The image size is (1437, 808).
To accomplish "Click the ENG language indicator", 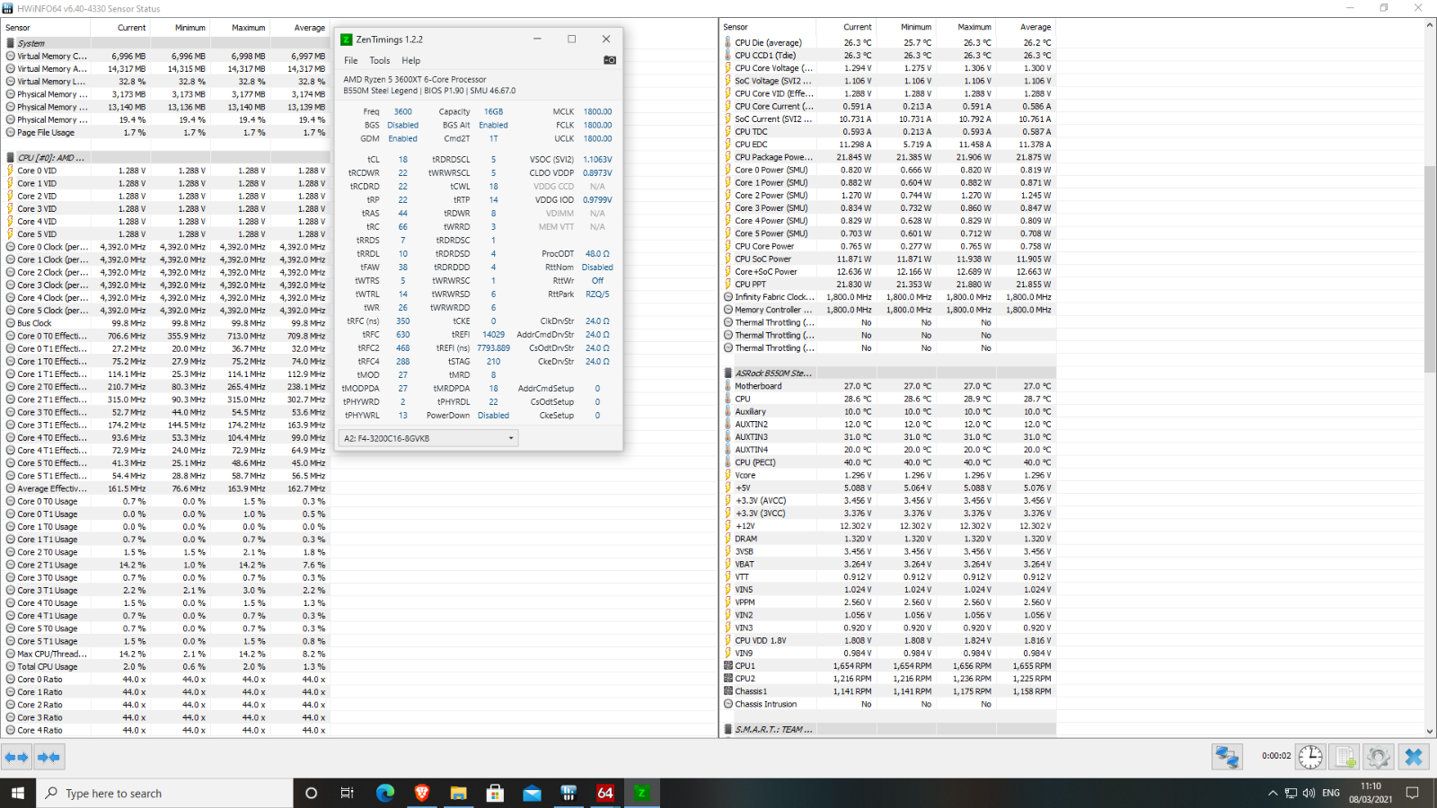I will point(1331,793).
